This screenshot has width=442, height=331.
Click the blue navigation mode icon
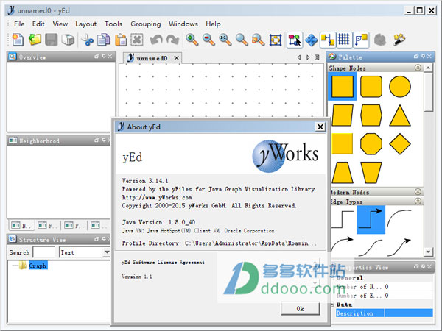pos(311,40)
